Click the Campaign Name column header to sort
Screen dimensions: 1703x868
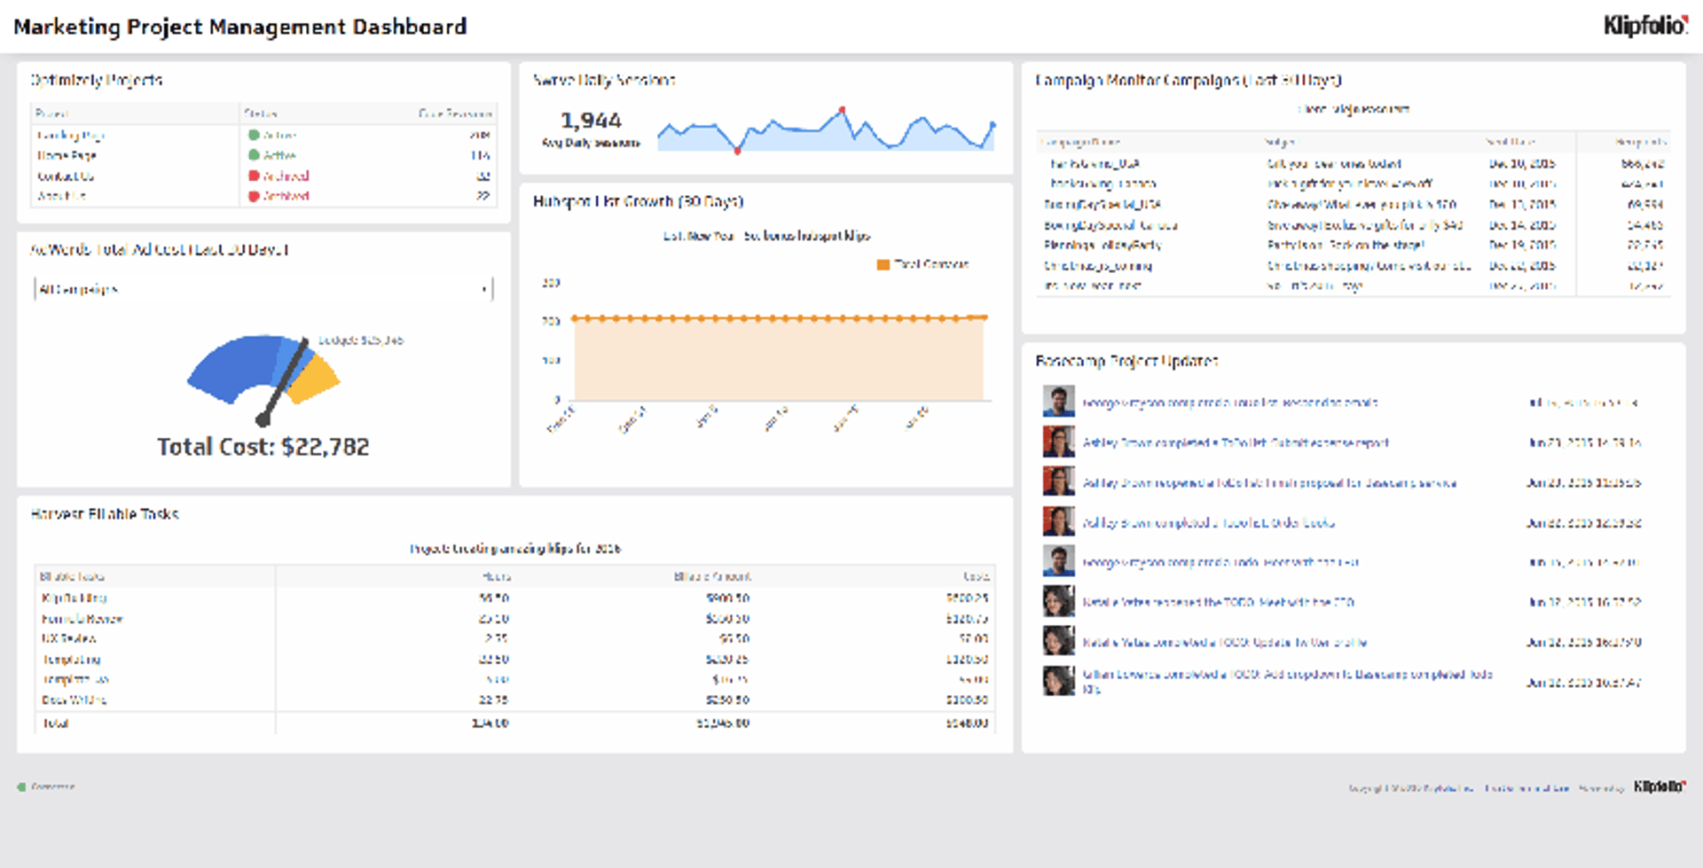click(1082, 141)
